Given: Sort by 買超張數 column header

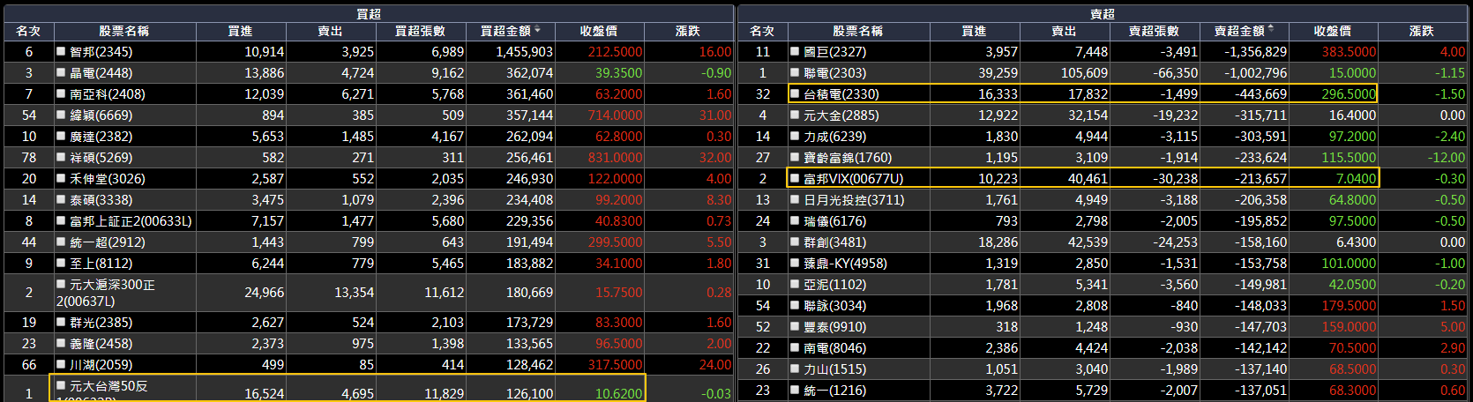Looking at the screenshot, I should coord(421,31).
